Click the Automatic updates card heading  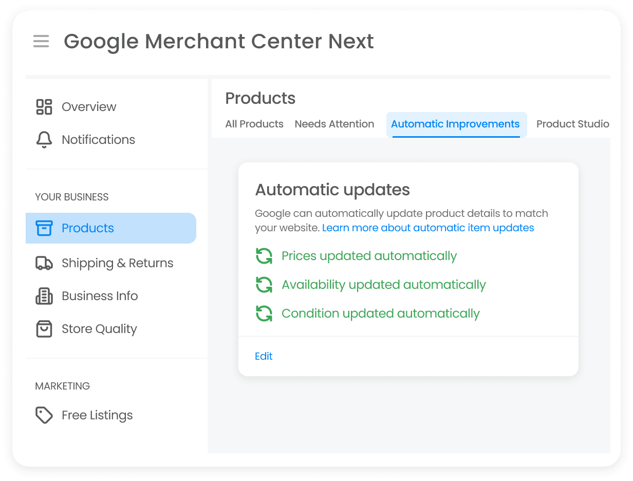[332, 190]
